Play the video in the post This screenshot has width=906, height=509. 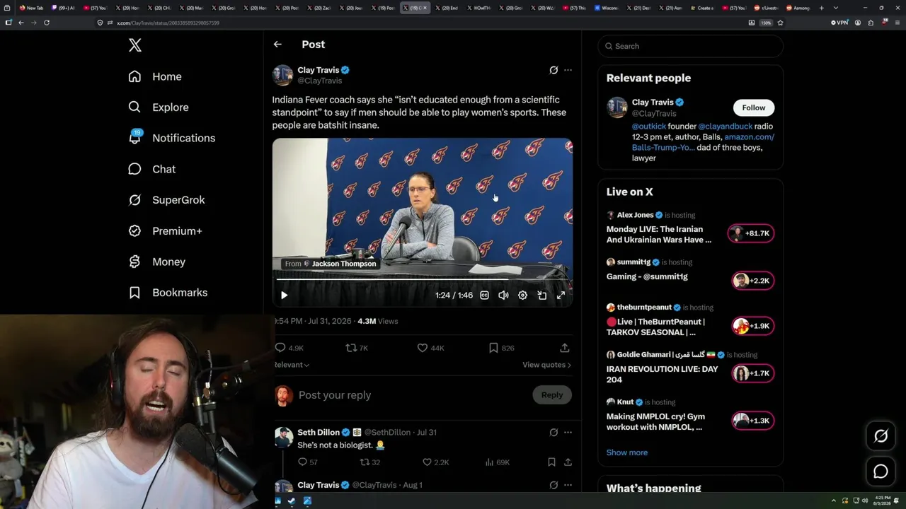tap(284, 296)
